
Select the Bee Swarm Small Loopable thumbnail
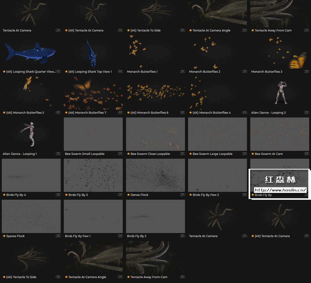point(93,134)
